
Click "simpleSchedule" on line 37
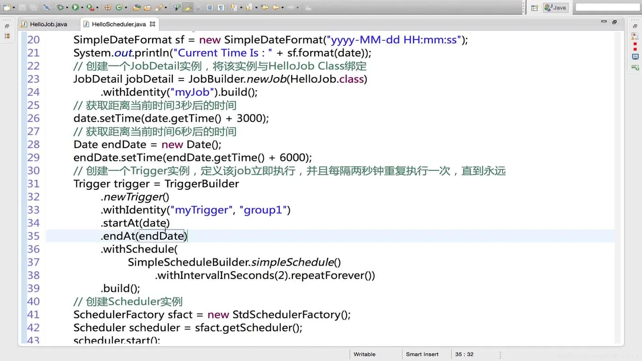(292, 263)
